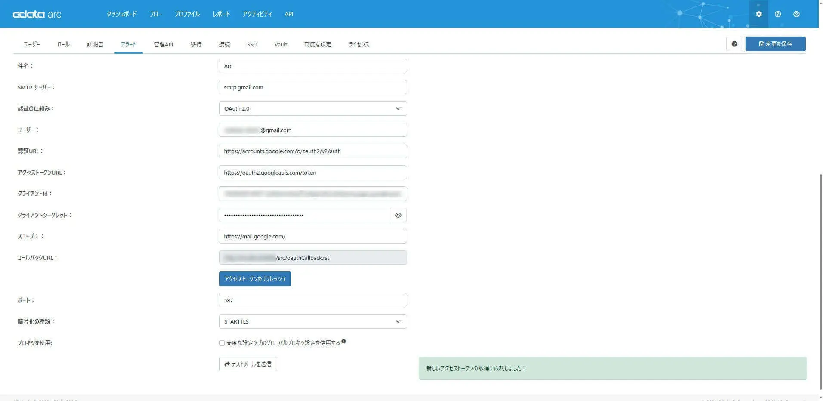
Task: Click the スコープ input field
Action: (313, 236)
